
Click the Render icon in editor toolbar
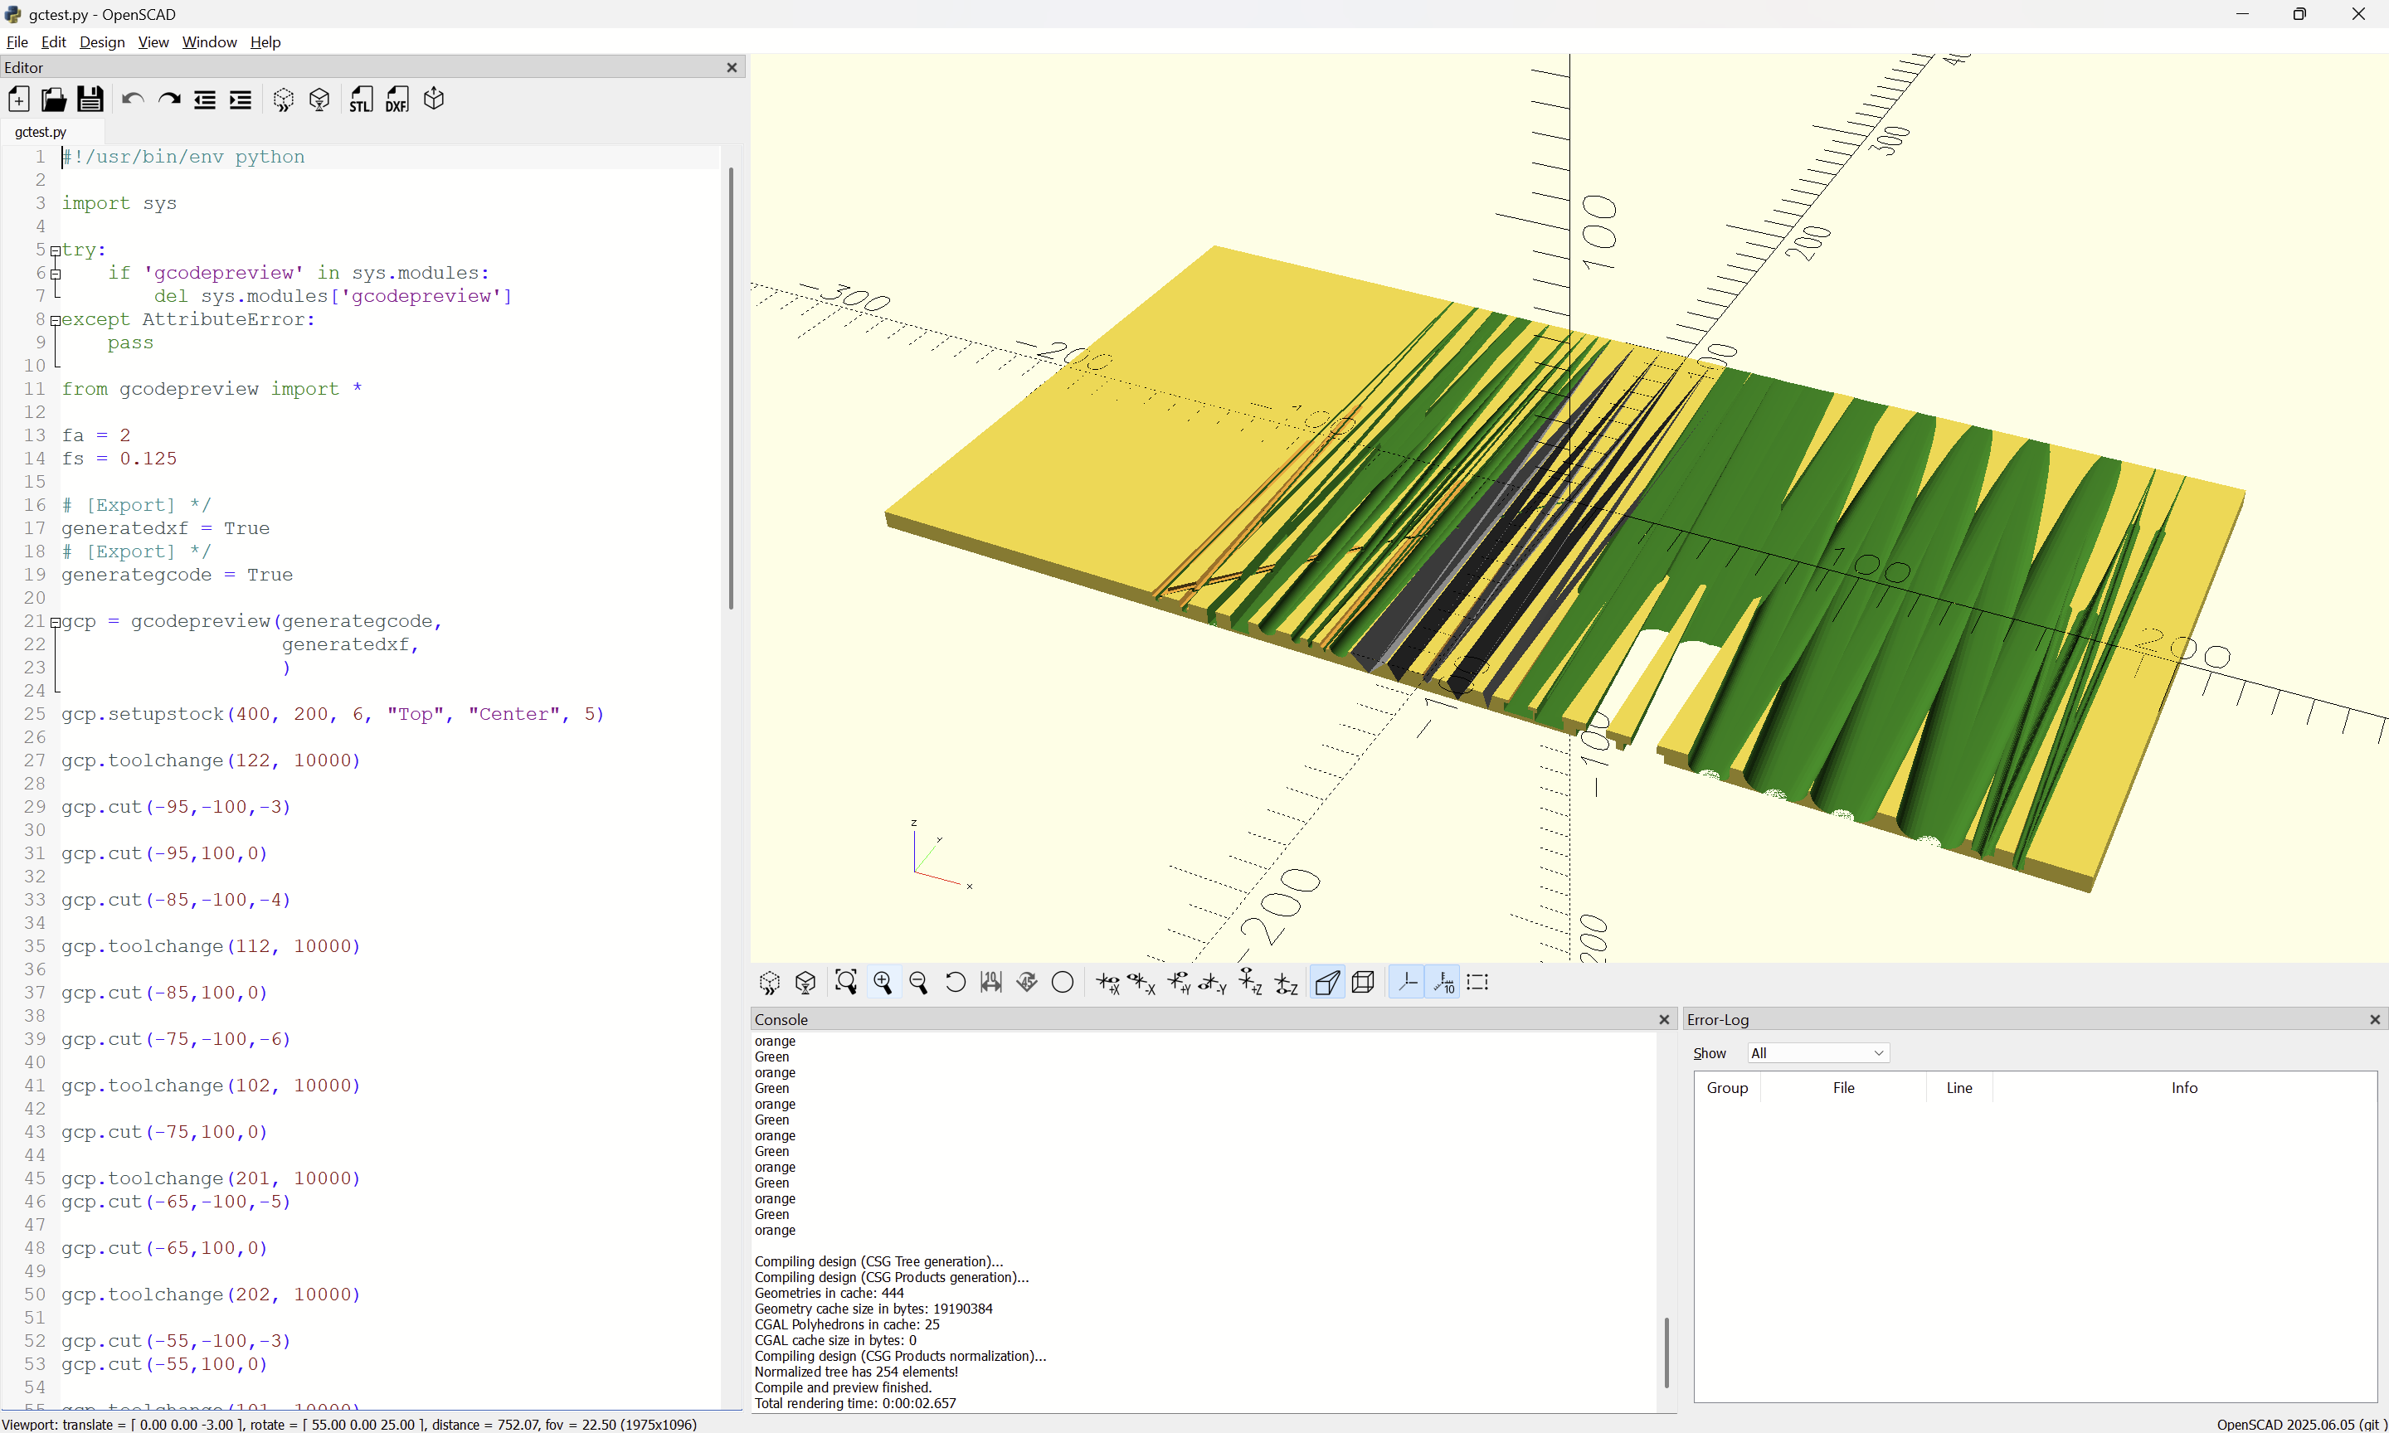click(x=319, y=100)
